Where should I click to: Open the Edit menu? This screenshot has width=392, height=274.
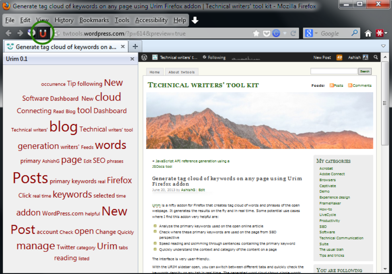coord(25,20)
